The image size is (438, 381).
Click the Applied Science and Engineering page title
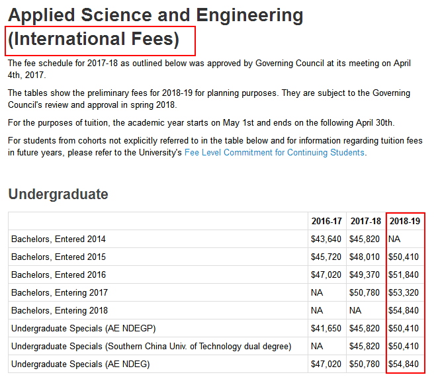pyautogui.click(x=155, y=15)
